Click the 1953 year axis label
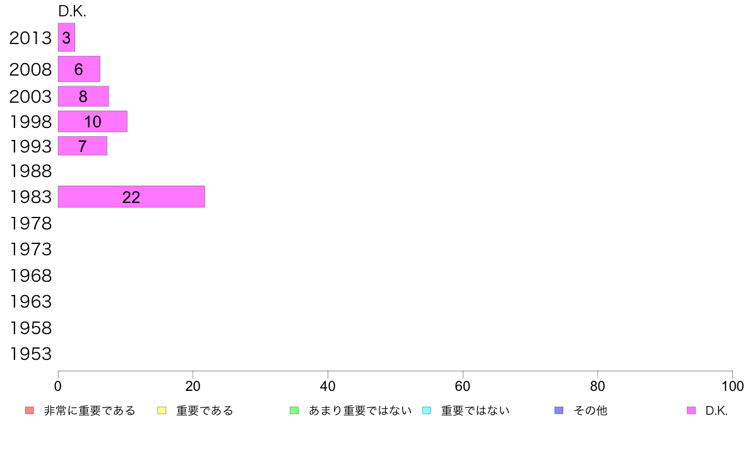 (x=30, y=354)
